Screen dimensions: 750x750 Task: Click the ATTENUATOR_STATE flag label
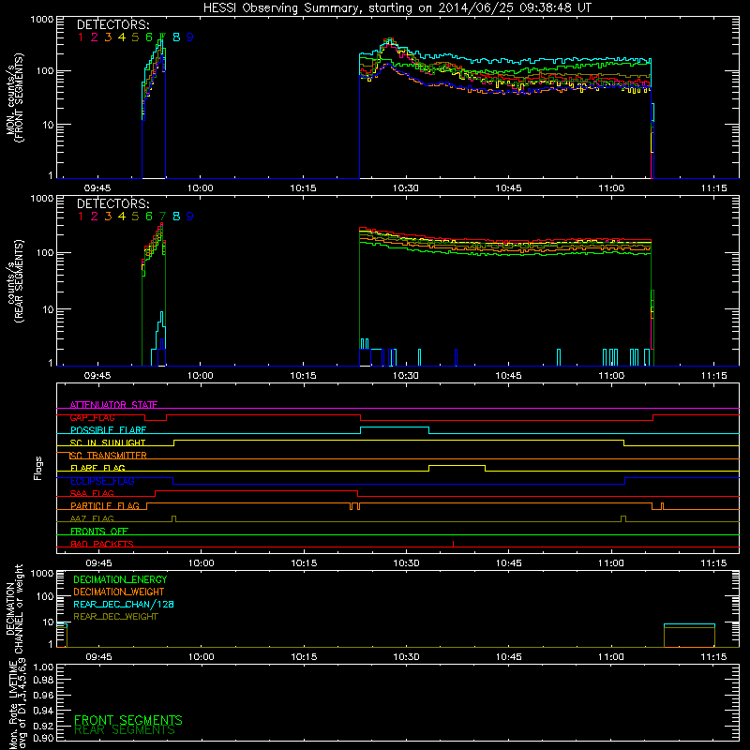[x=113, y=405]
